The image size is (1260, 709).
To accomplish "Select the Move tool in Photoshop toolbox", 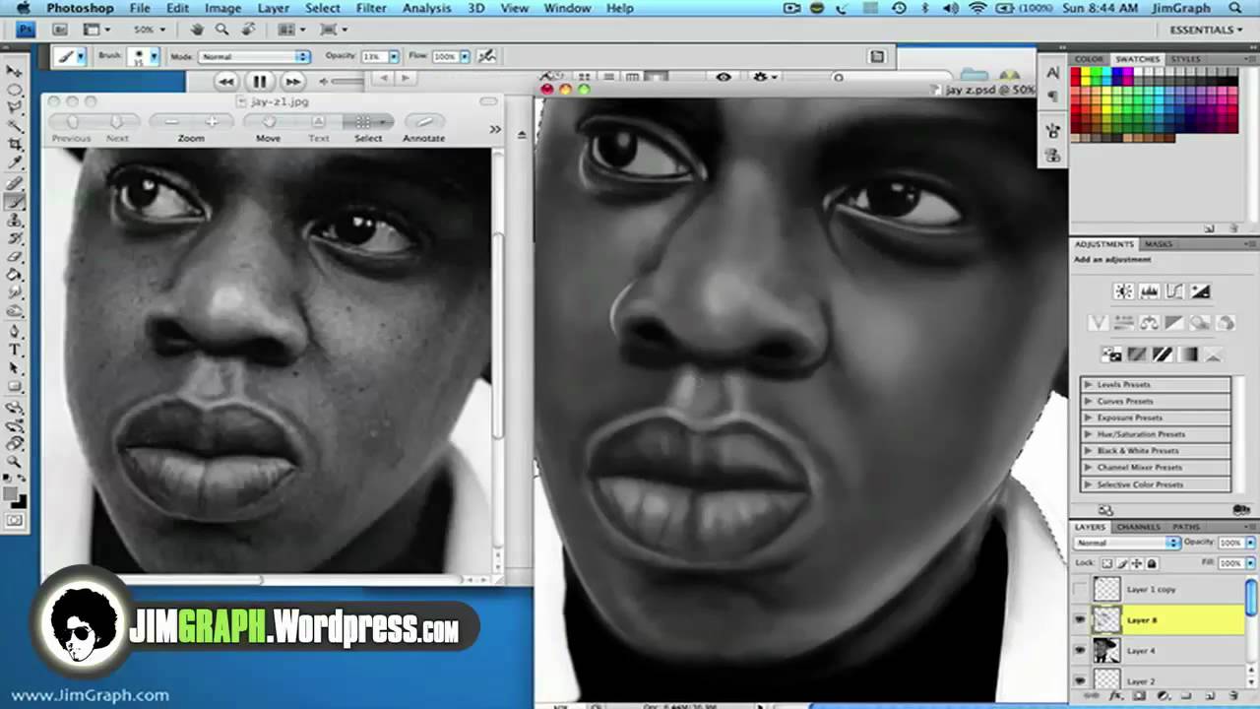I will coord(16,71).
